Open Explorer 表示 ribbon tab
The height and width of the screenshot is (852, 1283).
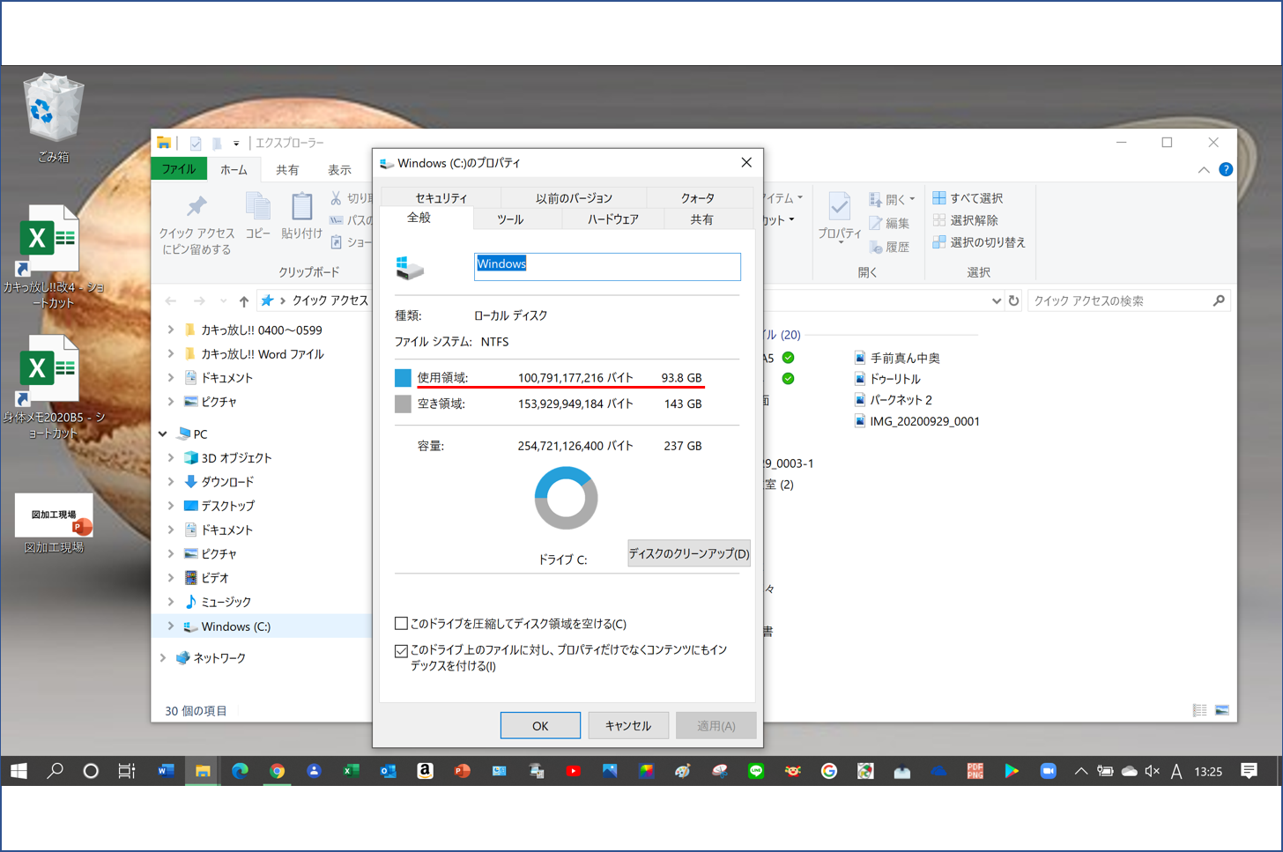pos(339,170)
